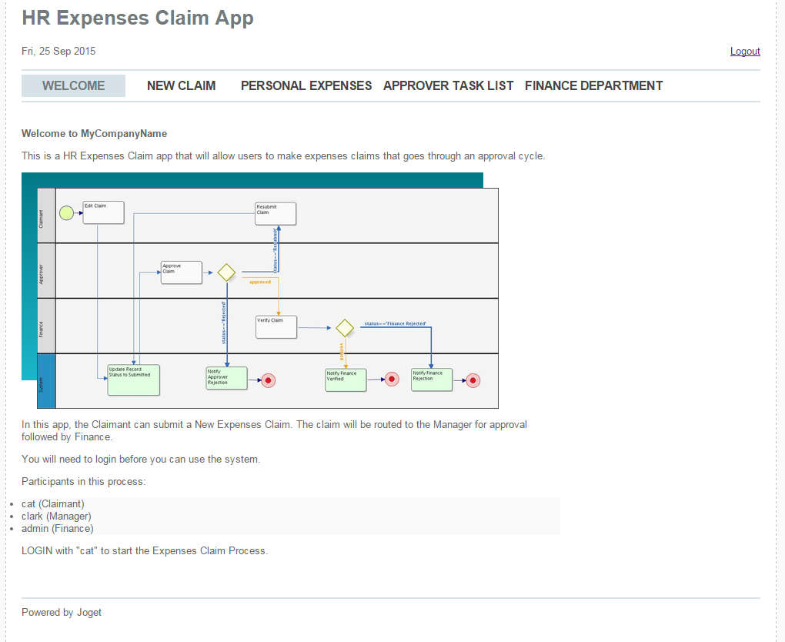
Task: Click the Edit Claim activity box
Action: pyautogui.click(x=103, y=213)
